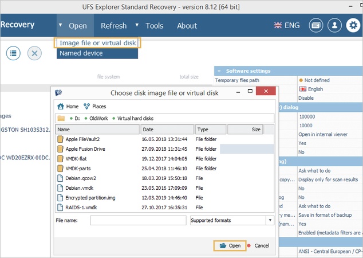Click date 18.03.2019 15:50:18 cell

tap(164, 178)
